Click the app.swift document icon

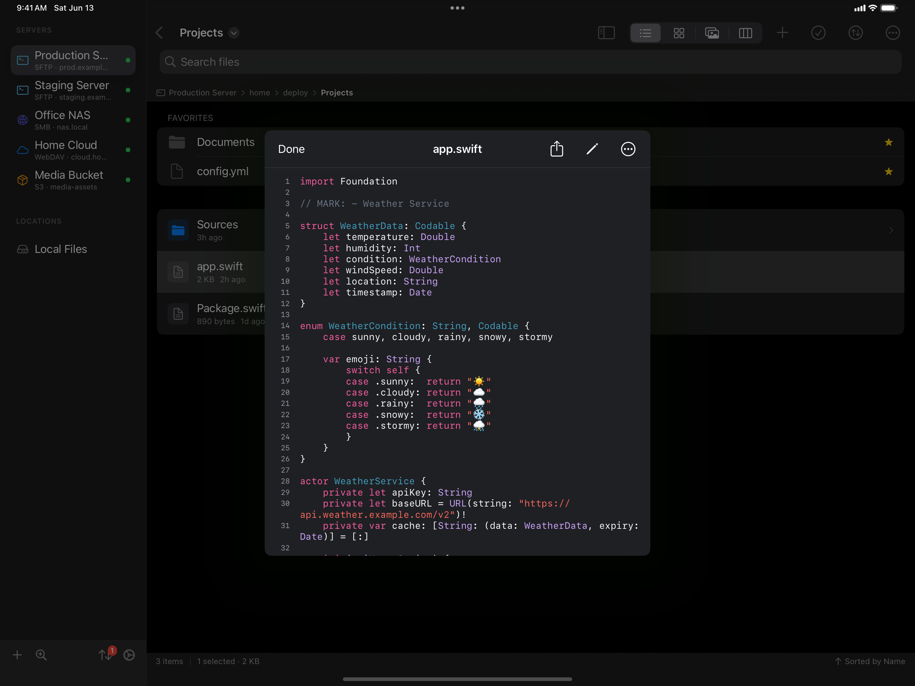tap(178, 272)
